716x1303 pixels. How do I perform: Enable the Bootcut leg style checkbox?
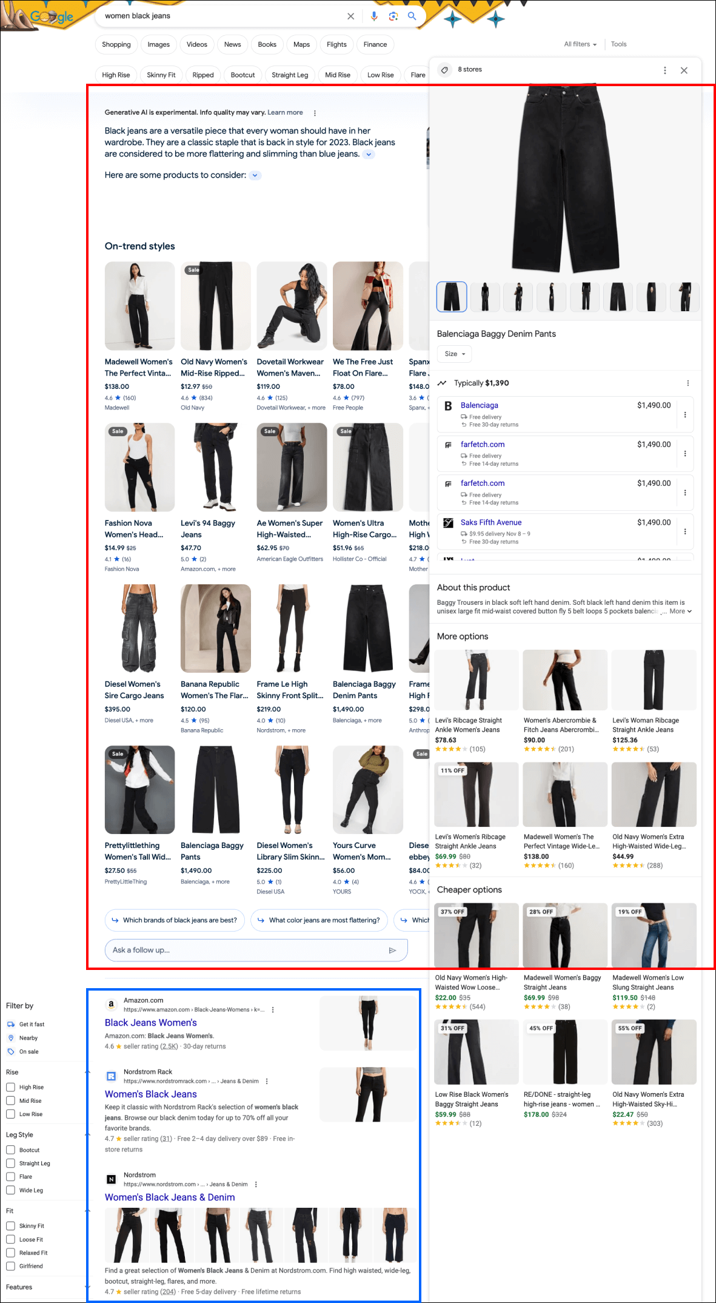coord(10,1150)
